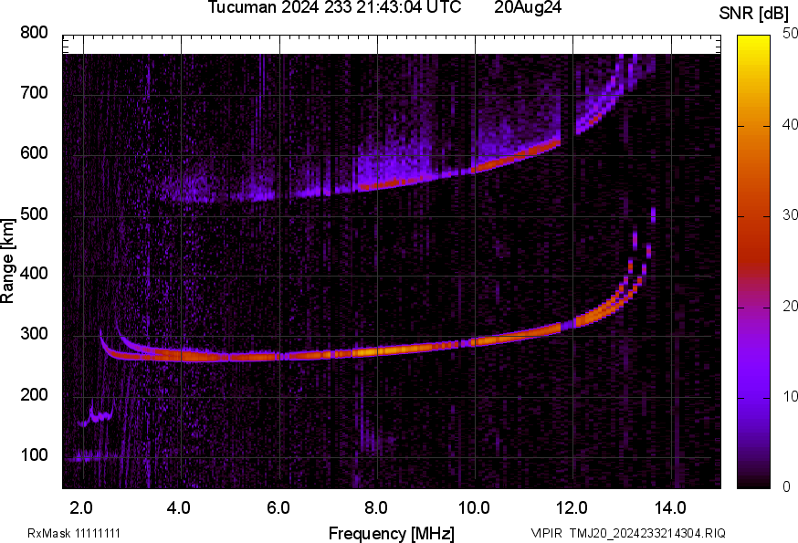Click the range tick label '100'
The image size is (798, 543).
coord(34,454)
